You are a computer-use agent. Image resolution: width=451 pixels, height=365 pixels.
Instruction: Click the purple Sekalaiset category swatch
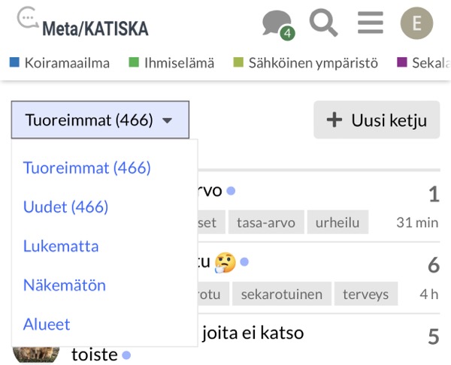(401, 62)
